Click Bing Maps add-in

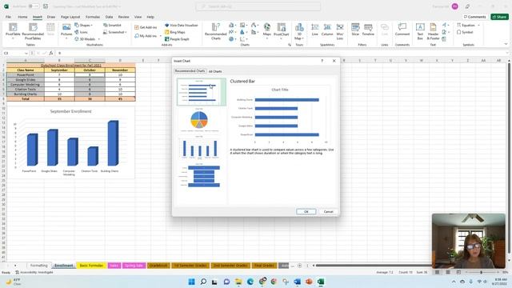click(x=175, y=32)
